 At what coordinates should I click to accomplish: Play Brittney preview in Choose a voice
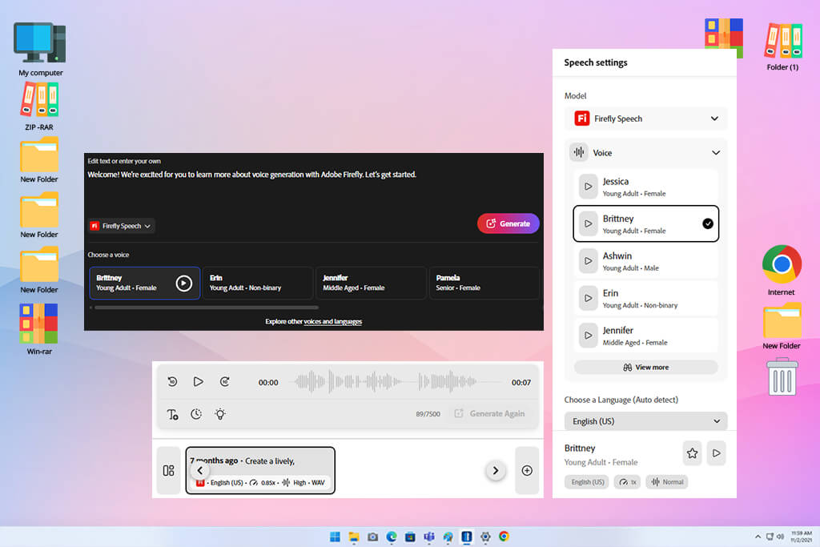pos(183,284)
